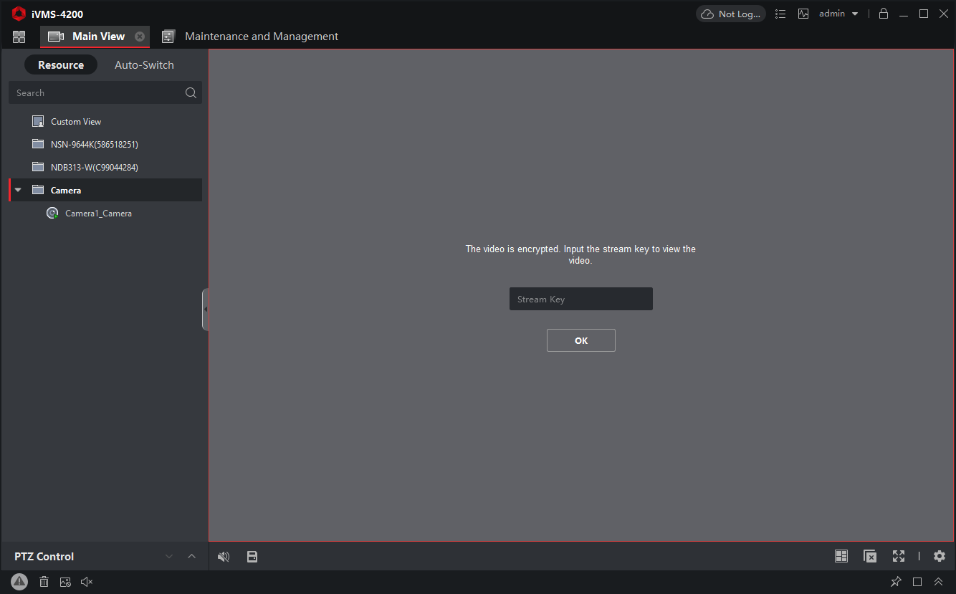Screen dimensions: 956x594
Task: Open the task list icon near admin
Action: (781, 14)
